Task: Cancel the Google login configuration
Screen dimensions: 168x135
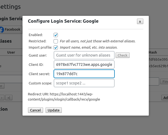Action: tap(35, 110)
